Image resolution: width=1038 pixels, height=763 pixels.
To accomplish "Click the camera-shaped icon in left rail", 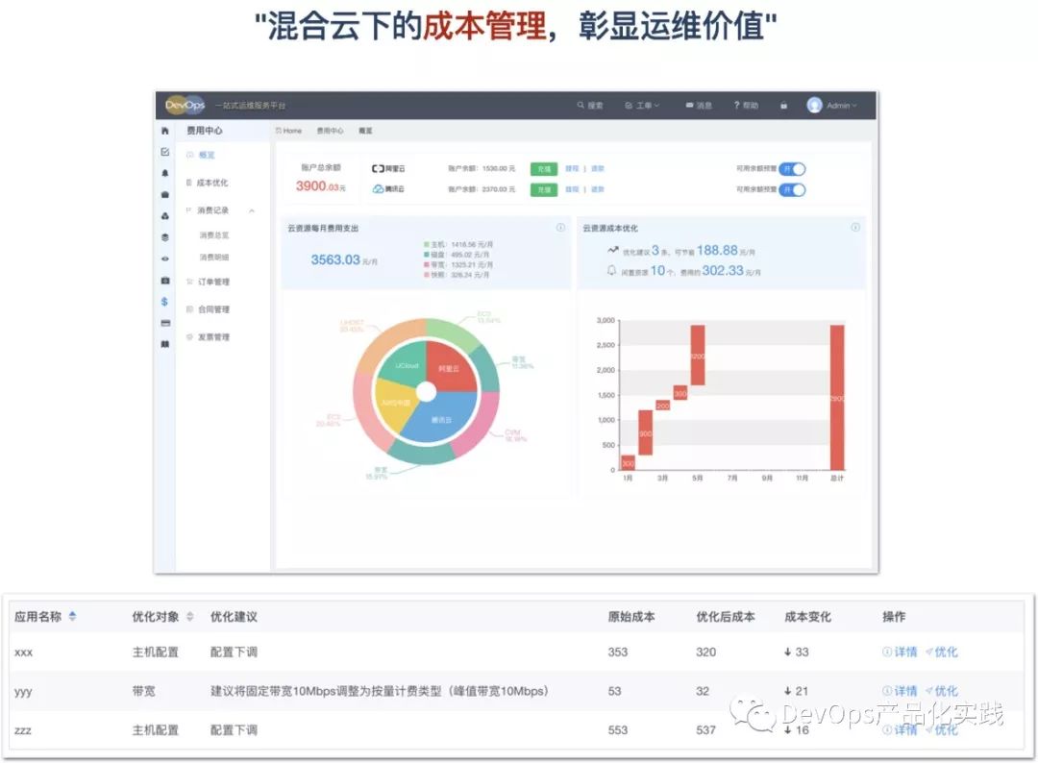I will [x=165, y=281].
